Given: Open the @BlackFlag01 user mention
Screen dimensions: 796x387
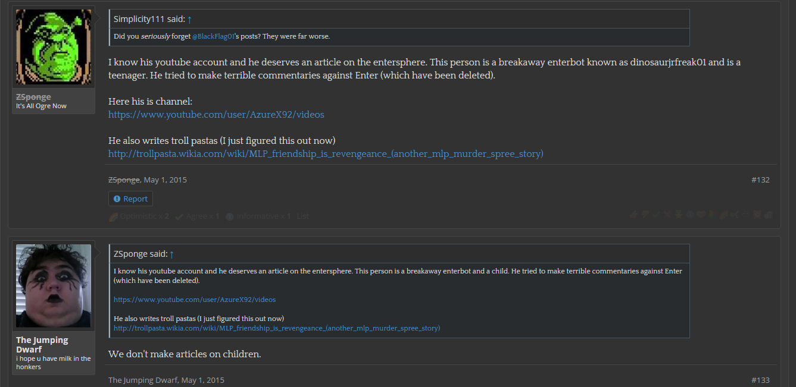Looking at the screenshot, I should (213, 36).
